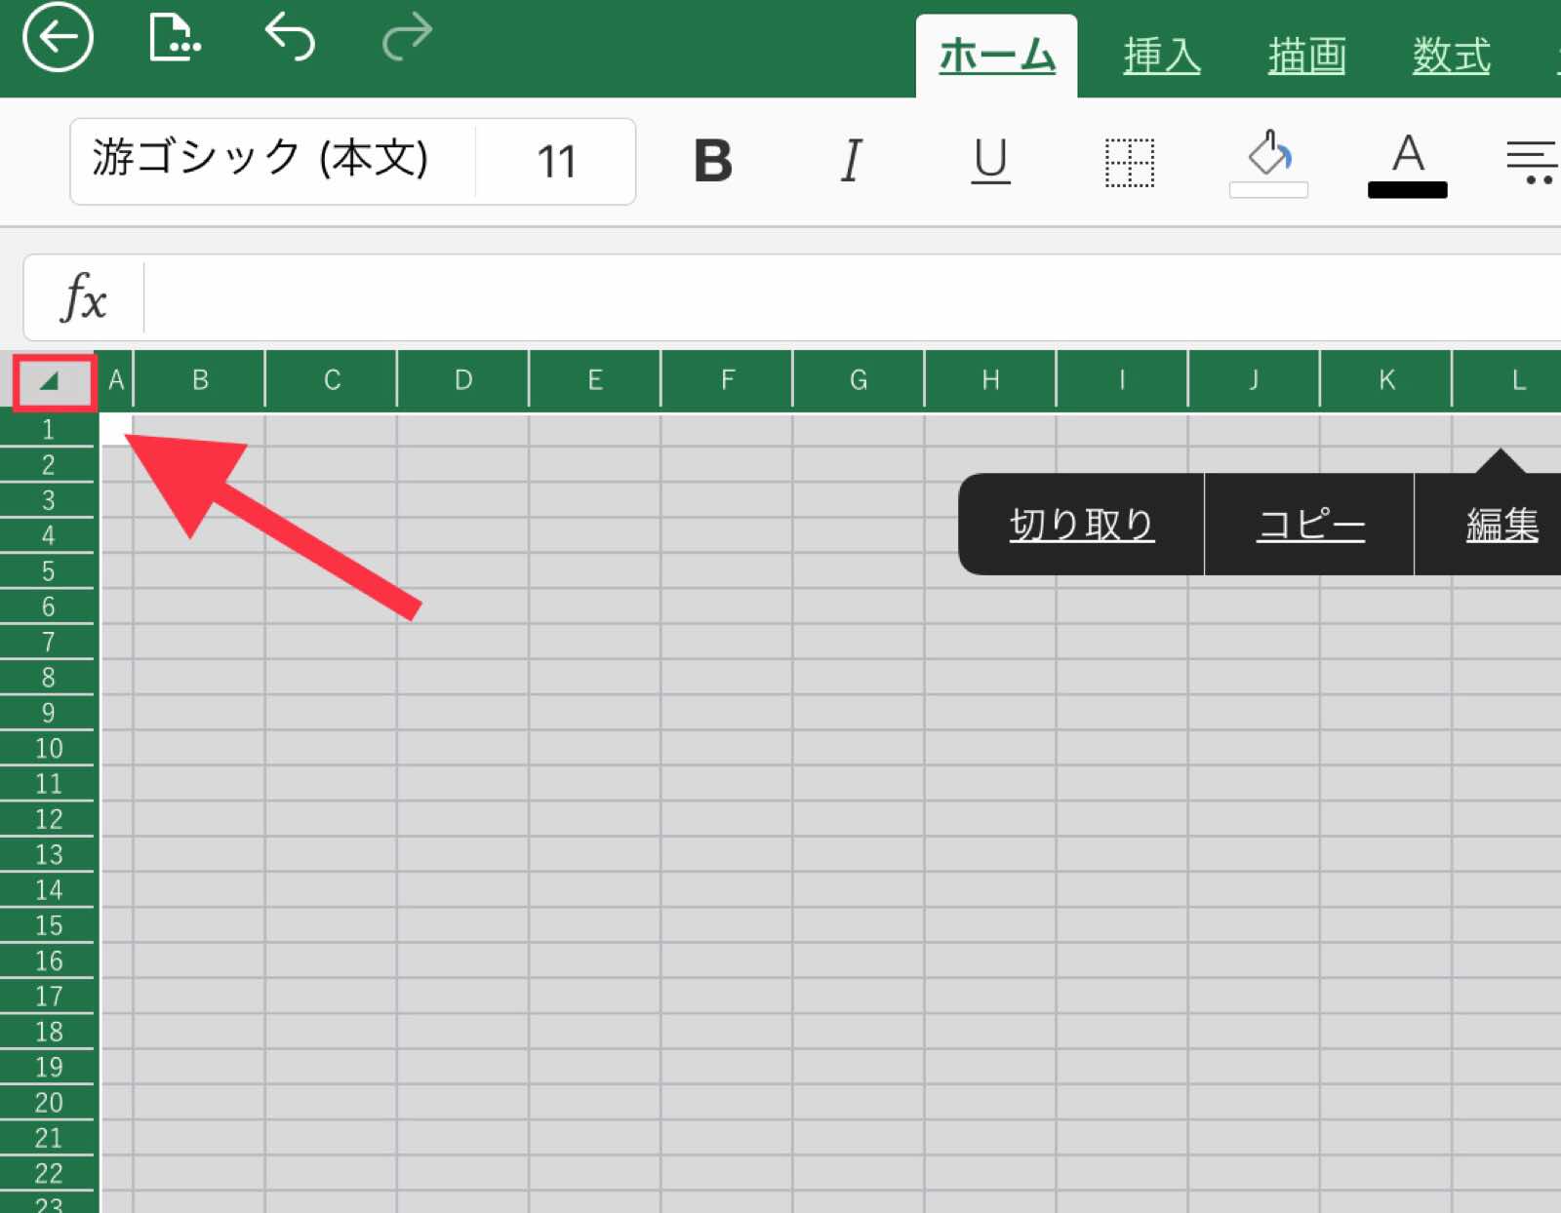Toggle underline formatting
The width and height of the screenshot is (1561, 1213).
988,162
